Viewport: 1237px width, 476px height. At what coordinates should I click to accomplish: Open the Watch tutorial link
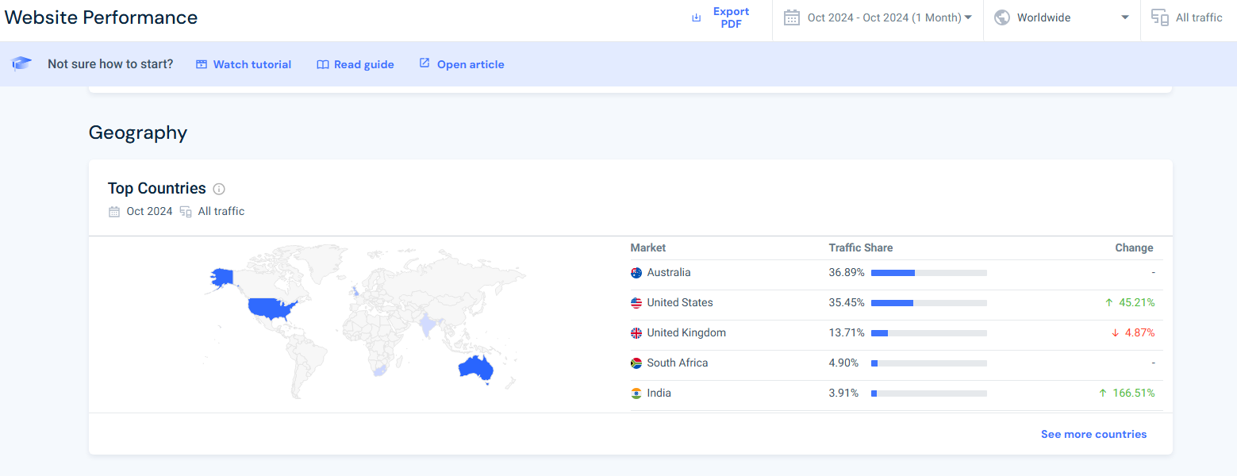[x=244, y=64]
